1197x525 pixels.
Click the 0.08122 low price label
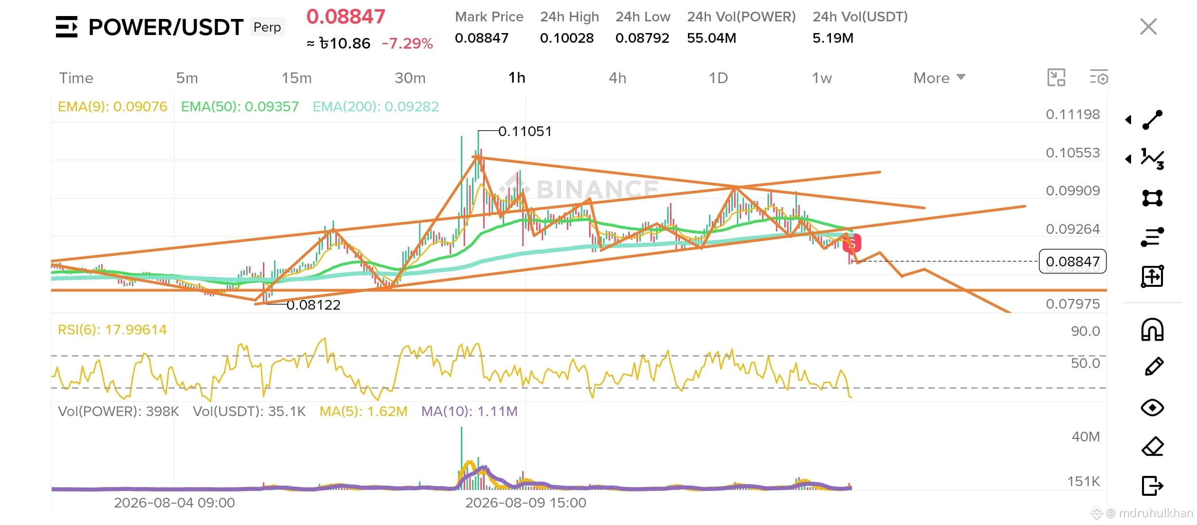click(x=313, y=305)
